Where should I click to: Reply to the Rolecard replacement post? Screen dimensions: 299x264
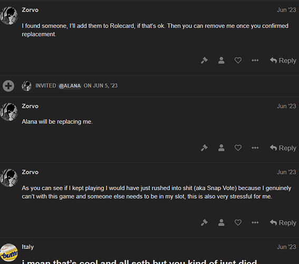(283, 61)
